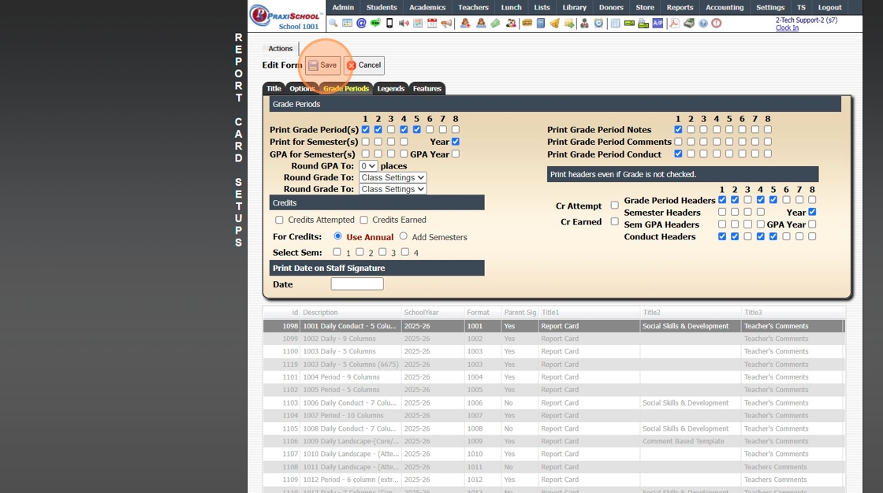Viewport: 883px width, 493px height.
Task: Expand the first Round Grade To dropdown
Action: (393, 177)
